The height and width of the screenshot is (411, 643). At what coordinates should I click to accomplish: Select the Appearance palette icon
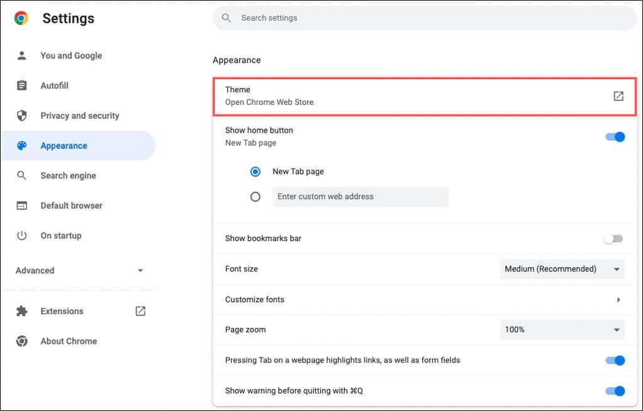click(22, 145)
